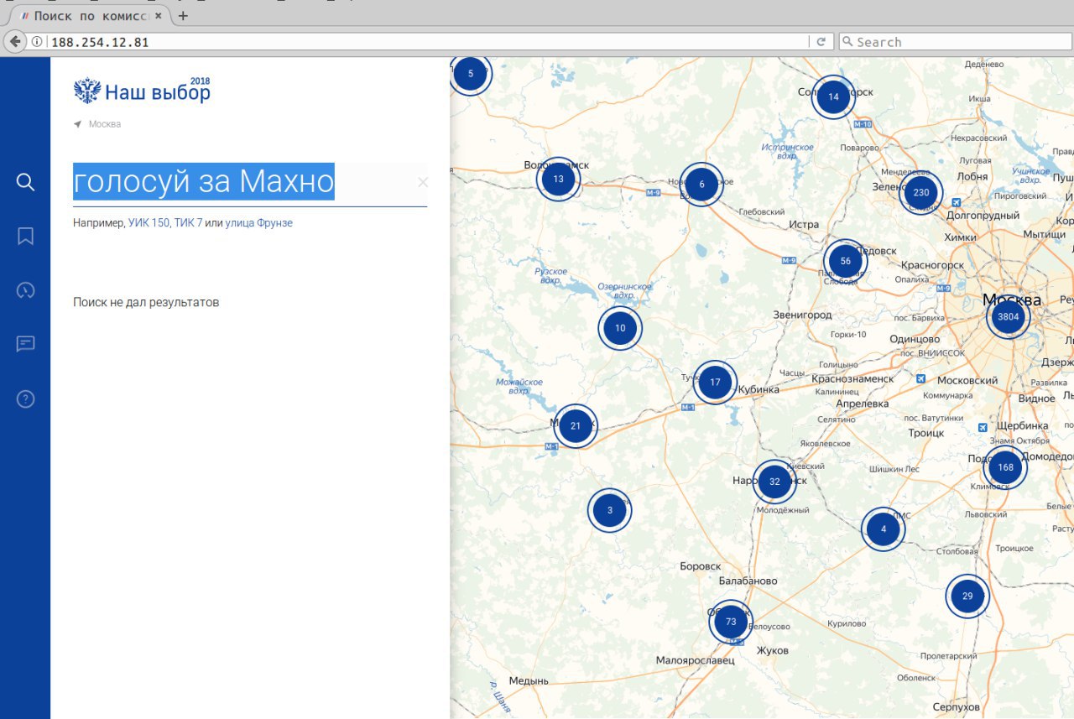
Task: Select the map cluster marked 14
Action: click(x=833, y=97)
